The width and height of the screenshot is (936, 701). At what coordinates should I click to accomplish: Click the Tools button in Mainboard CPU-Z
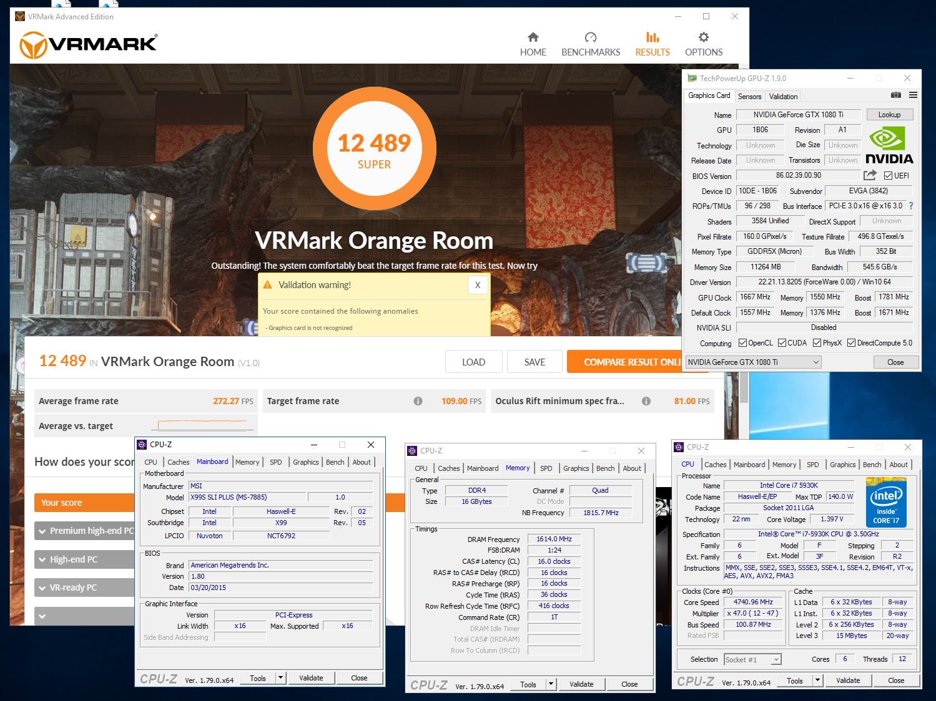258,678
